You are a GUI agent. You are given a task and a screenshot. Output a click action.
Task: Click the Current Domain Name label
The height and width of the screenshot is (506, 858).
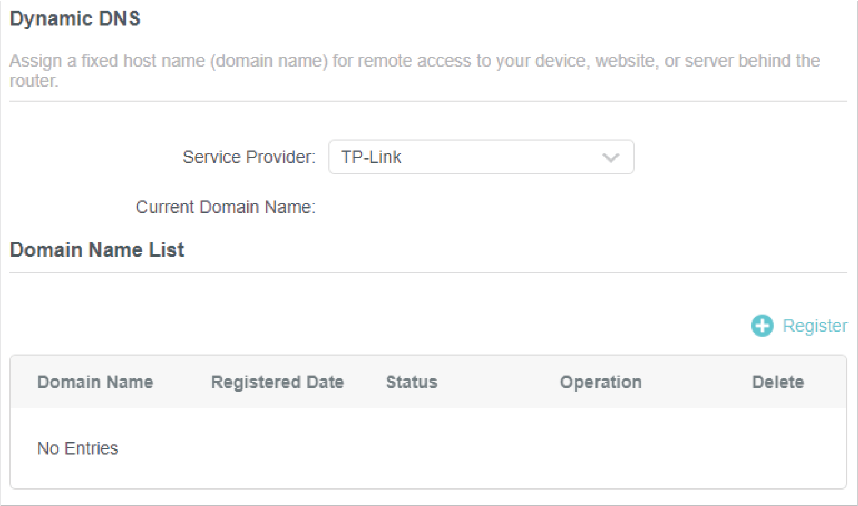coord(225,207)
